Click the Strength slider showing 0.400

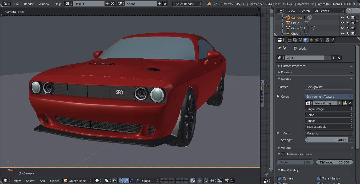(x=326, y=140)
